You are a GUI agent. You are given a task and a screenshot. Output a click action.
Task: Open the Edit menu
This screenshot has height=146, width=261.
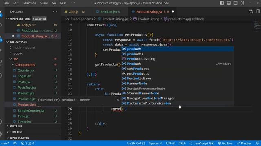coord(15,3)
